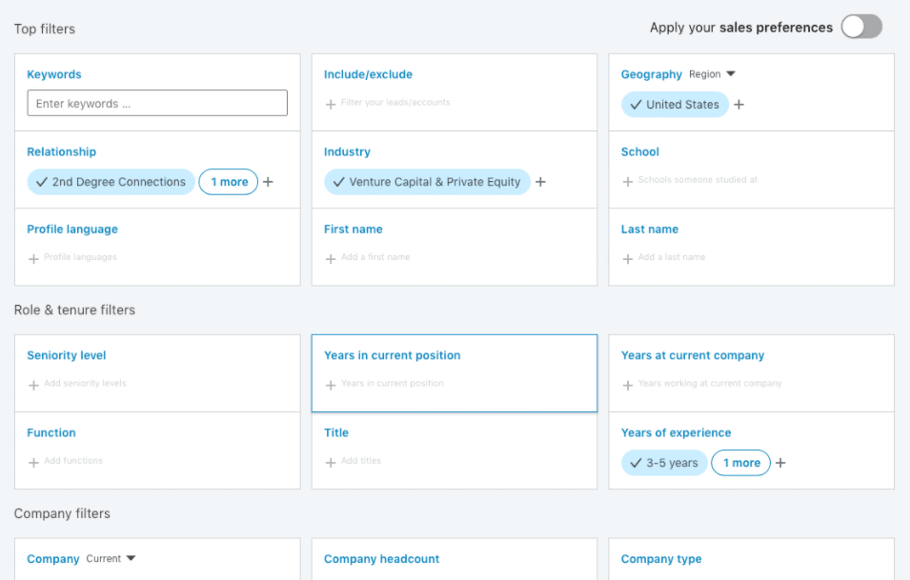Click Profile language filter title
Viewport: 910px width, 580px height.
pos(72,230)
